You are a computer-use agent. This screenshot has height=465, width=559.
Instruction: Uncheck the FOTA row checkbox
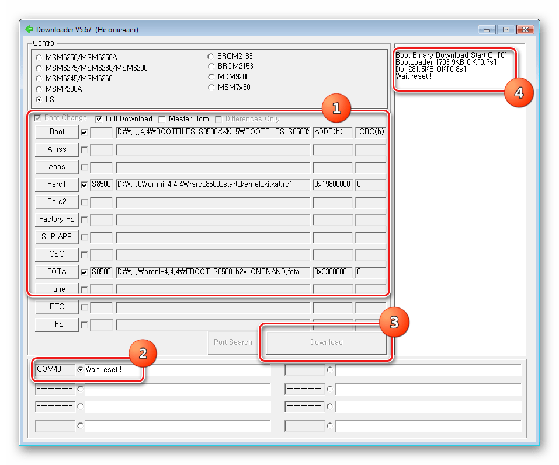(x=84, y=272)
